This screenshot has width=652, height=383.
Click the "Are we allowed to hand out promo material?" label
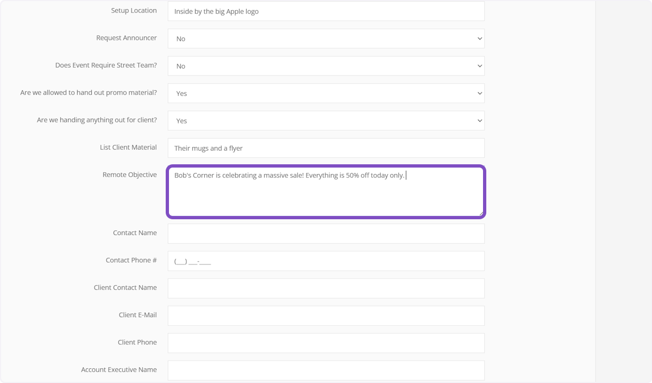(x=89, y=92)
